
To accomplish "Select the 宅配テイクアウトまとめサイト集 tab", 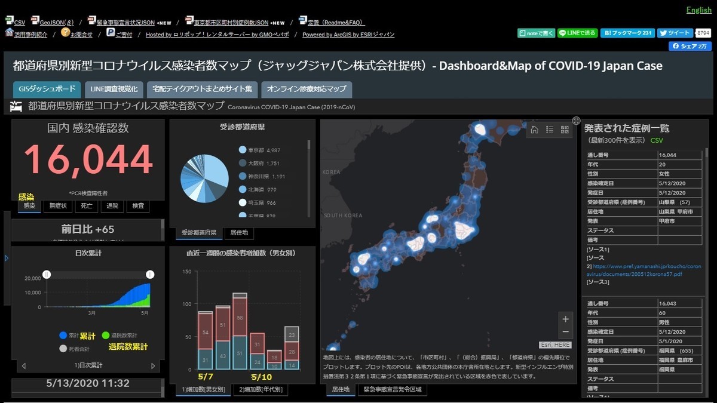I will tap(202, 90).
